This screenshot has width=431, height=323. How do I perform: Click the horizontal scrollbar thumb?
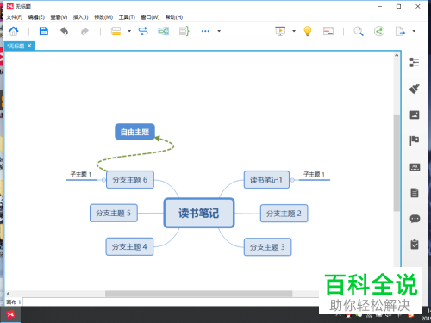[198, 294]
